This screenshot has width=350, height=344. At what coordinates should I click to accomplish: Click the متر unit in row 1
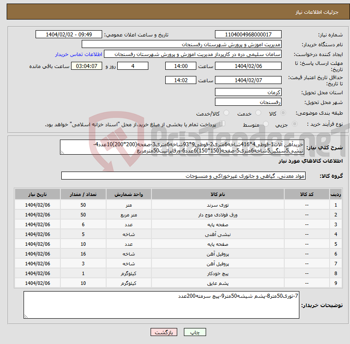click(129, 205)
